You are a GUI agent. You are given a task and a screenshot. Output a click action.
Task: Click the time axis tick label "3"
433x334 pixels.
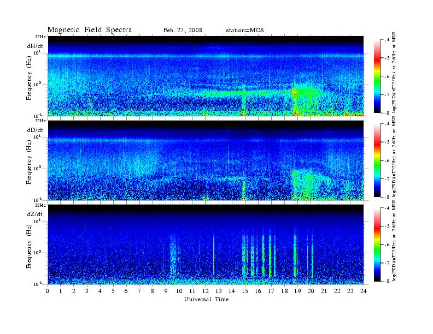[x=87, y=291]
